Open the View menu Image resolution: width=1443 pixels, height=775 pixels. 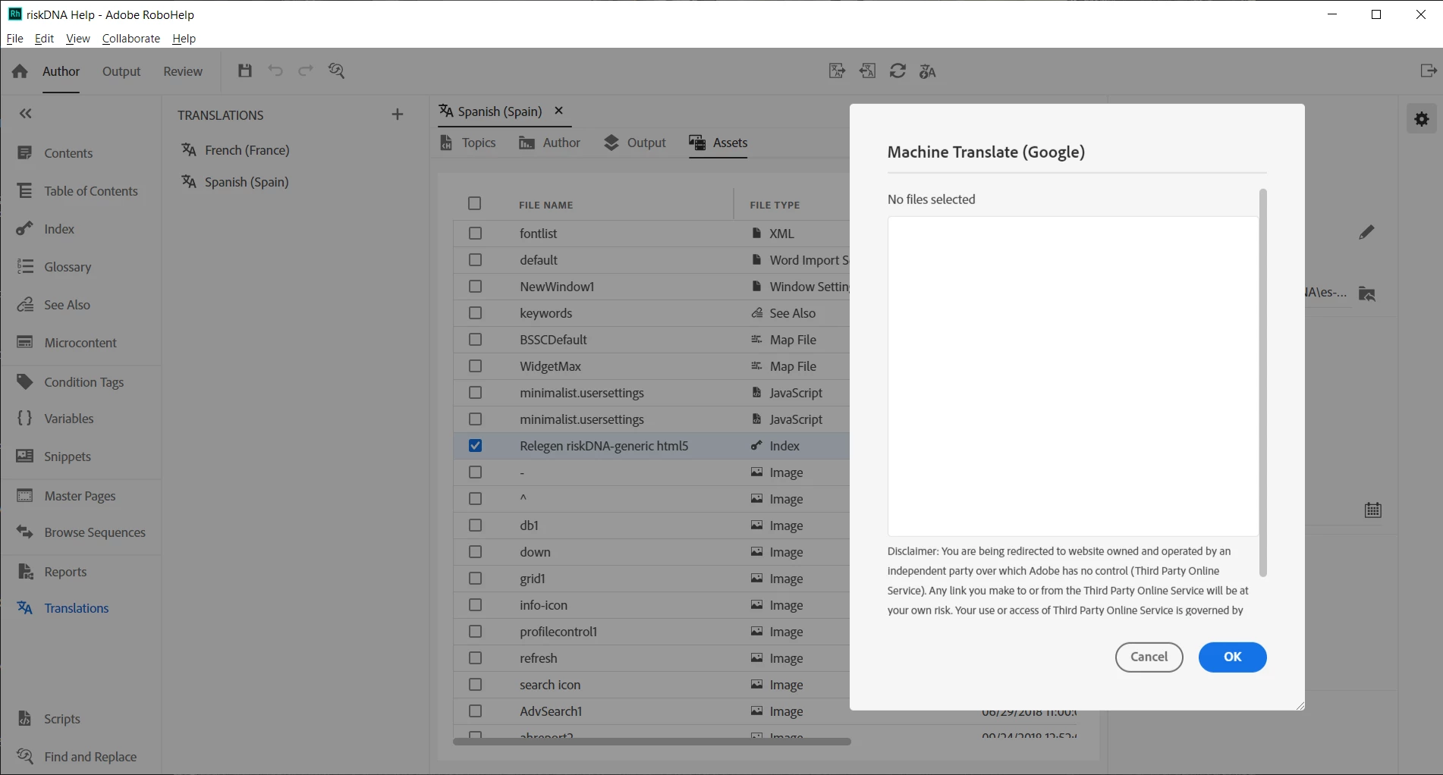coord(77,39)
